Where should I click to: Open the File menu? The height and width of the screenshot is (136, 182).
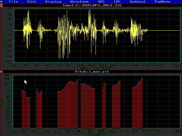pyautogui.click(x=14, y=2)
